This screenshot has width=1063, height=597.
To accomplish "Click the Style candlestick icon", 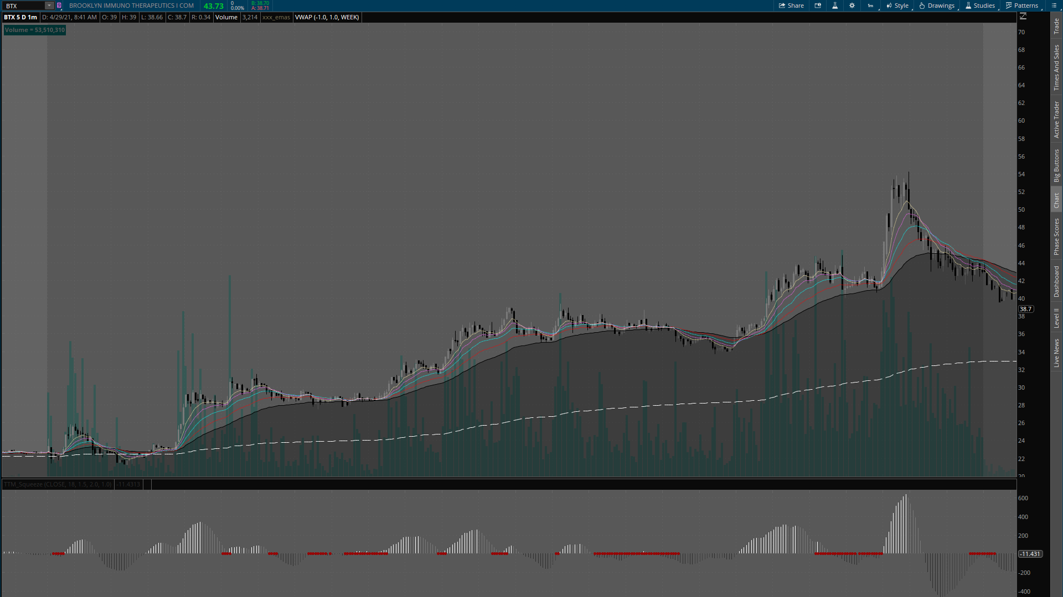I will (889, 6).
